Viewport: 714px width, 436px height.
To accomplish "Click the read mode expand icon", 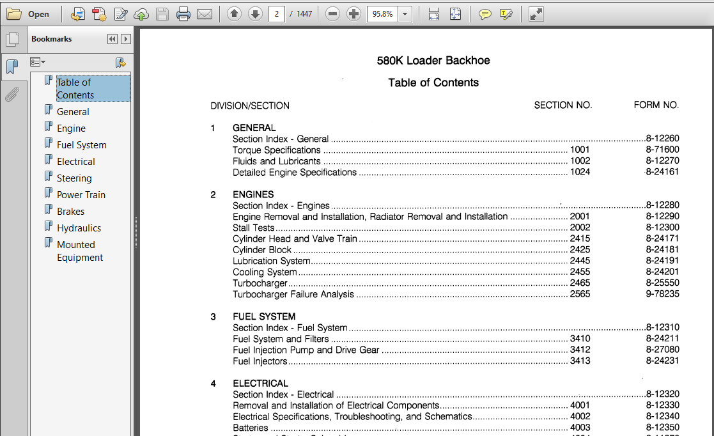I will (x=536, y=14).
